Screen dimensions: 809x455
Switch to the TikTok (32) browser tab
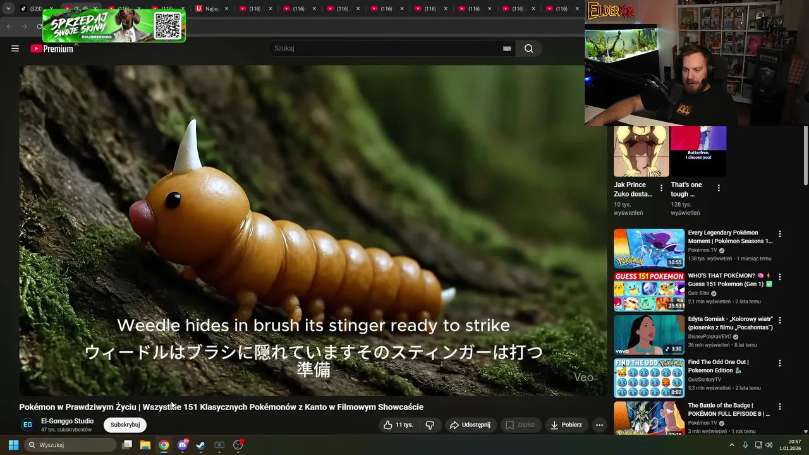[x=35, y=9]
